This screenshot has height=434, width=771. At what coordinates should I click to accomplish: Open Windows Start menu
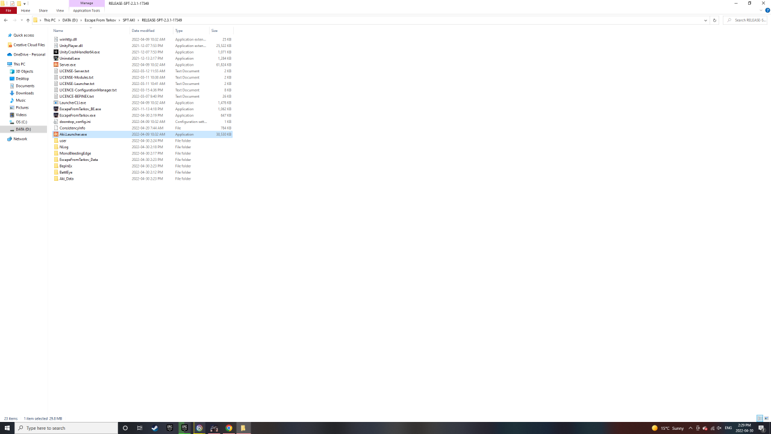pyautogui.click(x=7, y=428)
